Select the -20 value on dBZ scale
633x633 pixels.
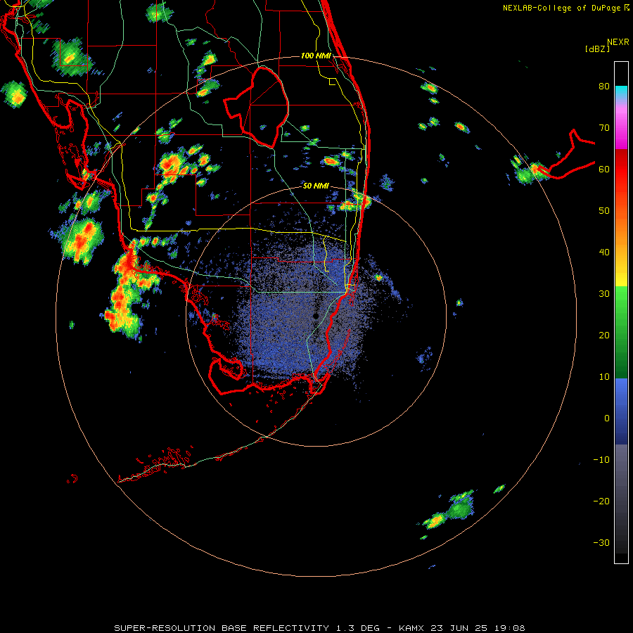[x=601, y=501]
